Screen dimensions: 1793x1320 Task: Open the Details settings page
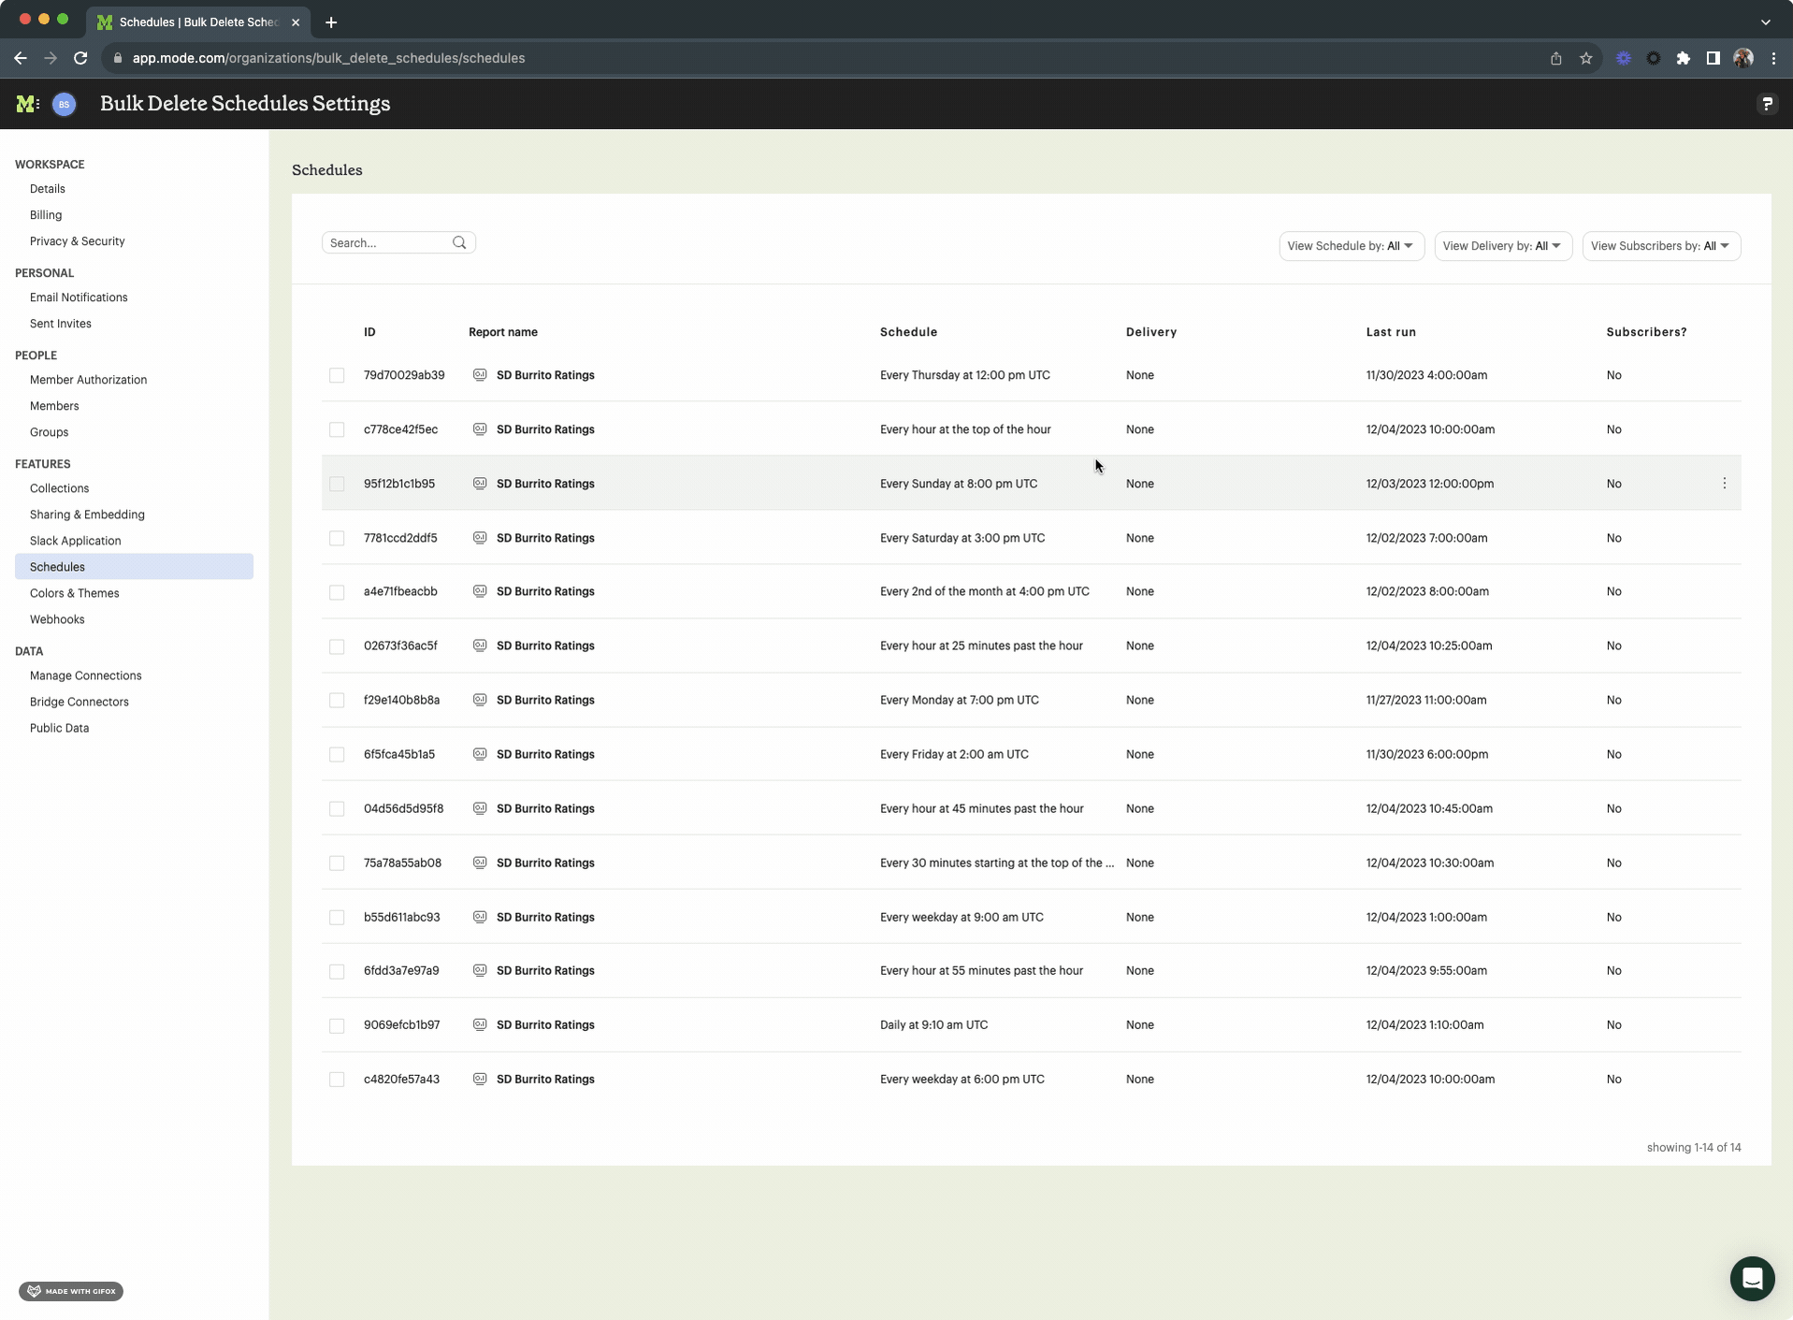click(48, 189)
